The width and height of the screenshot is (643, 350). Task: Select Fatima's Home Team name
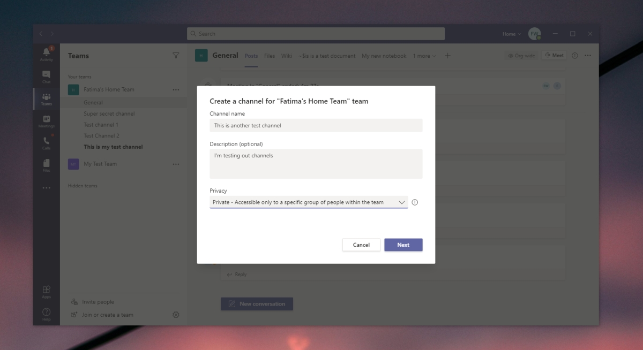tap(109, 89)
